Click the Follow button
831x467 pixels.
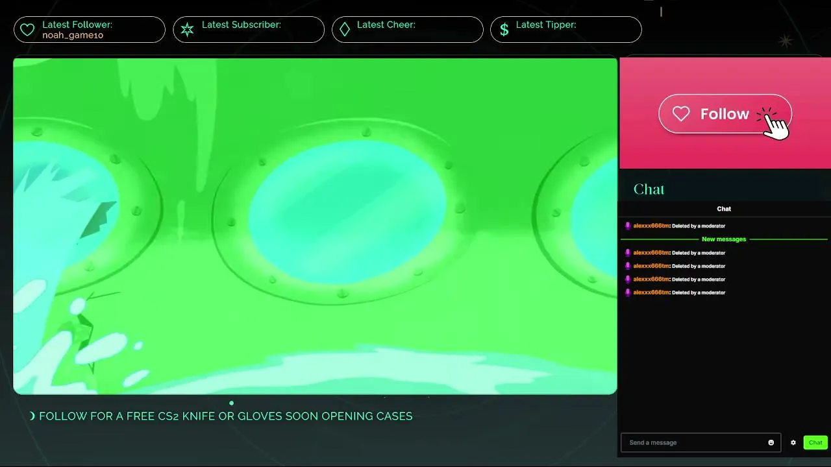725,114
